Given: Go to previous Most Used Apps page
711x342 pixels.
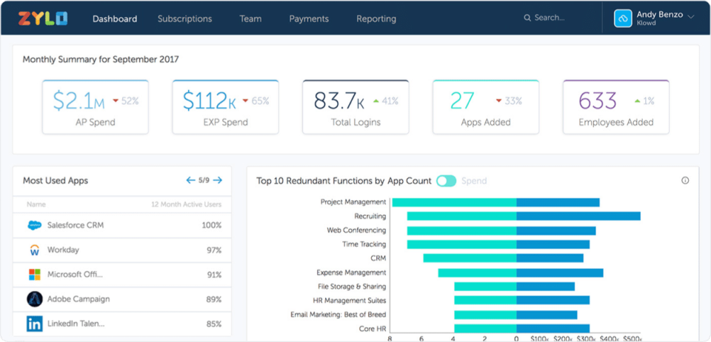Looking at the screenshot, I should [x=190, y=180].
